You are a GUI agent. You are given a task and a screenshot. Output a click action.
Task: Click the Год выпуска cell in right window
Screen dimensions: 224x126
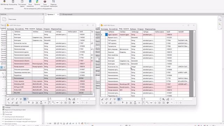[113, 46]
